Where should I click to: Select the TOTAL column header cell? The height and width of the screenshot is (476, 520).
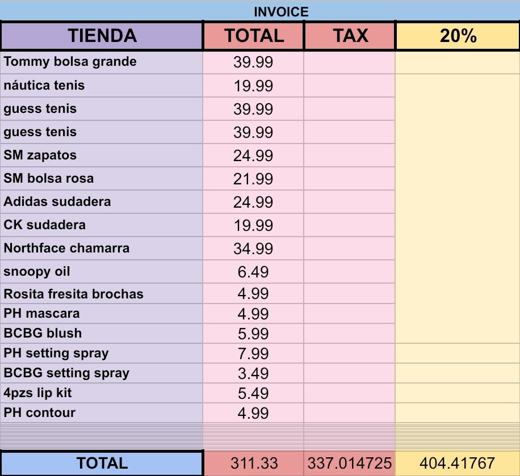click(254, 36)
